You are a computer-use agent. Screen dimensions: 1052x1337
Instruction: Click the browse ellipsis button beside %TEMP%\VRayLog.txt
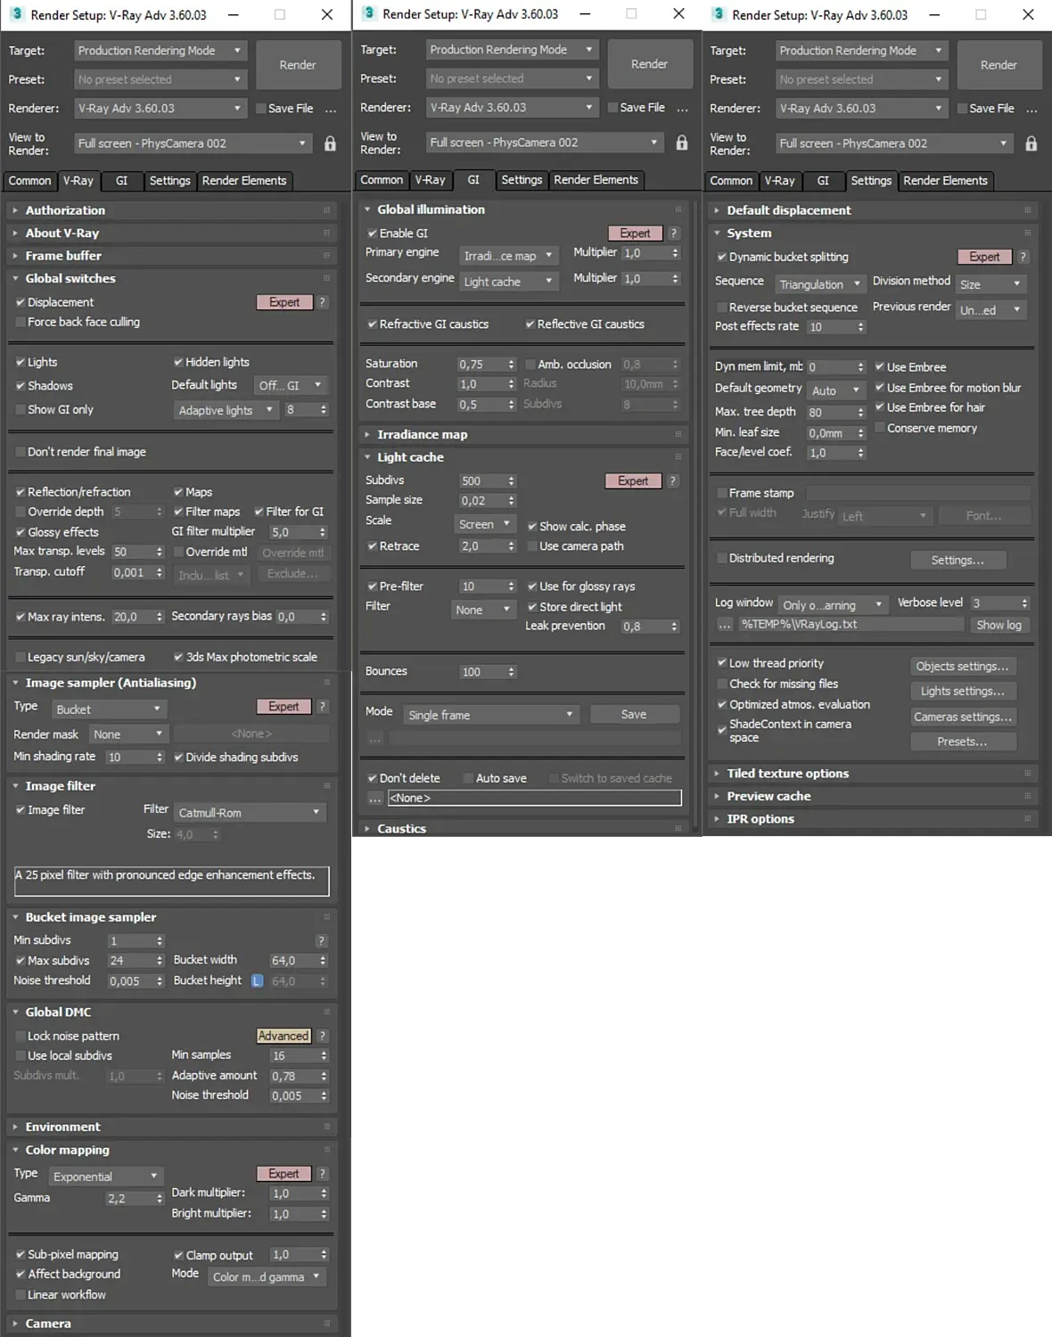[725, 625]
